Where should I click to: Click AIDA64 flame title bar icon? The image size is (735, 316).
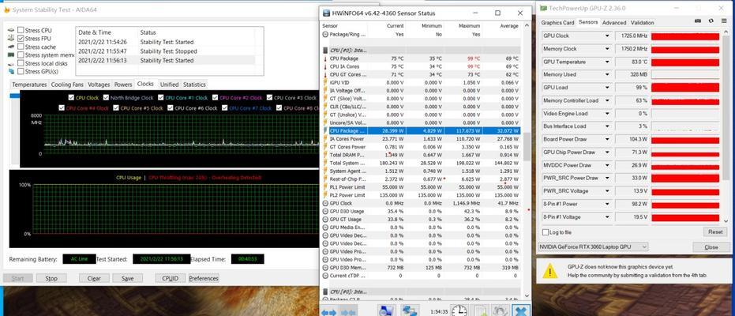[6, 9]
